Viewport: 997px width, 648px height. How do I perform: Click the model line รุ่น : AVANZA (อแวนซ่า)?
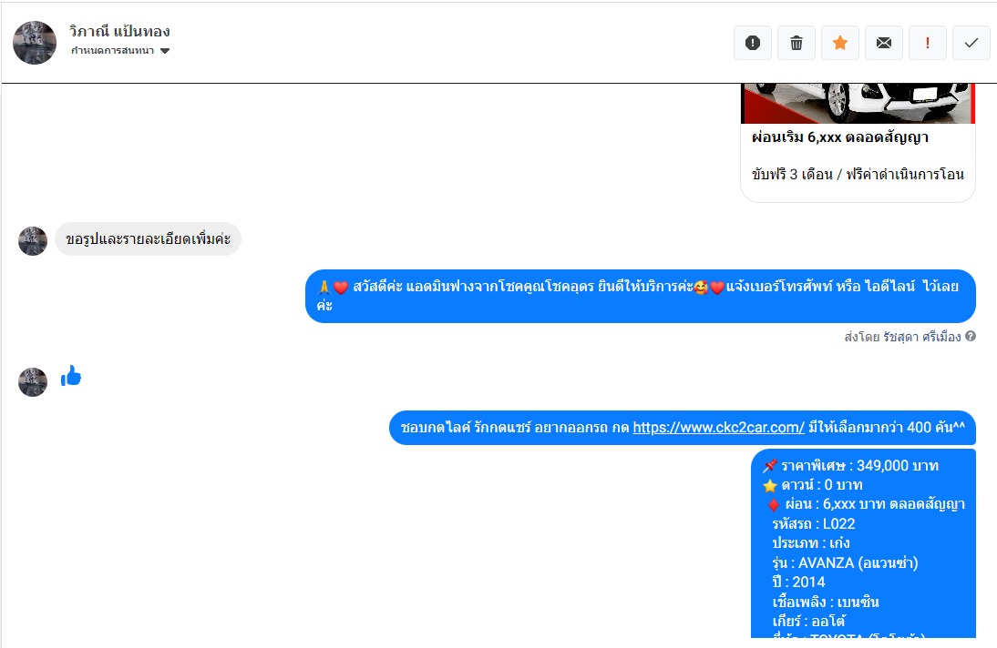pyautogui.click(x=845, y=562)
